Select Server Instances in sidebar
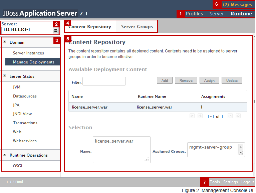Viewport: 256px width, 193px height. (x=28, y=53)
